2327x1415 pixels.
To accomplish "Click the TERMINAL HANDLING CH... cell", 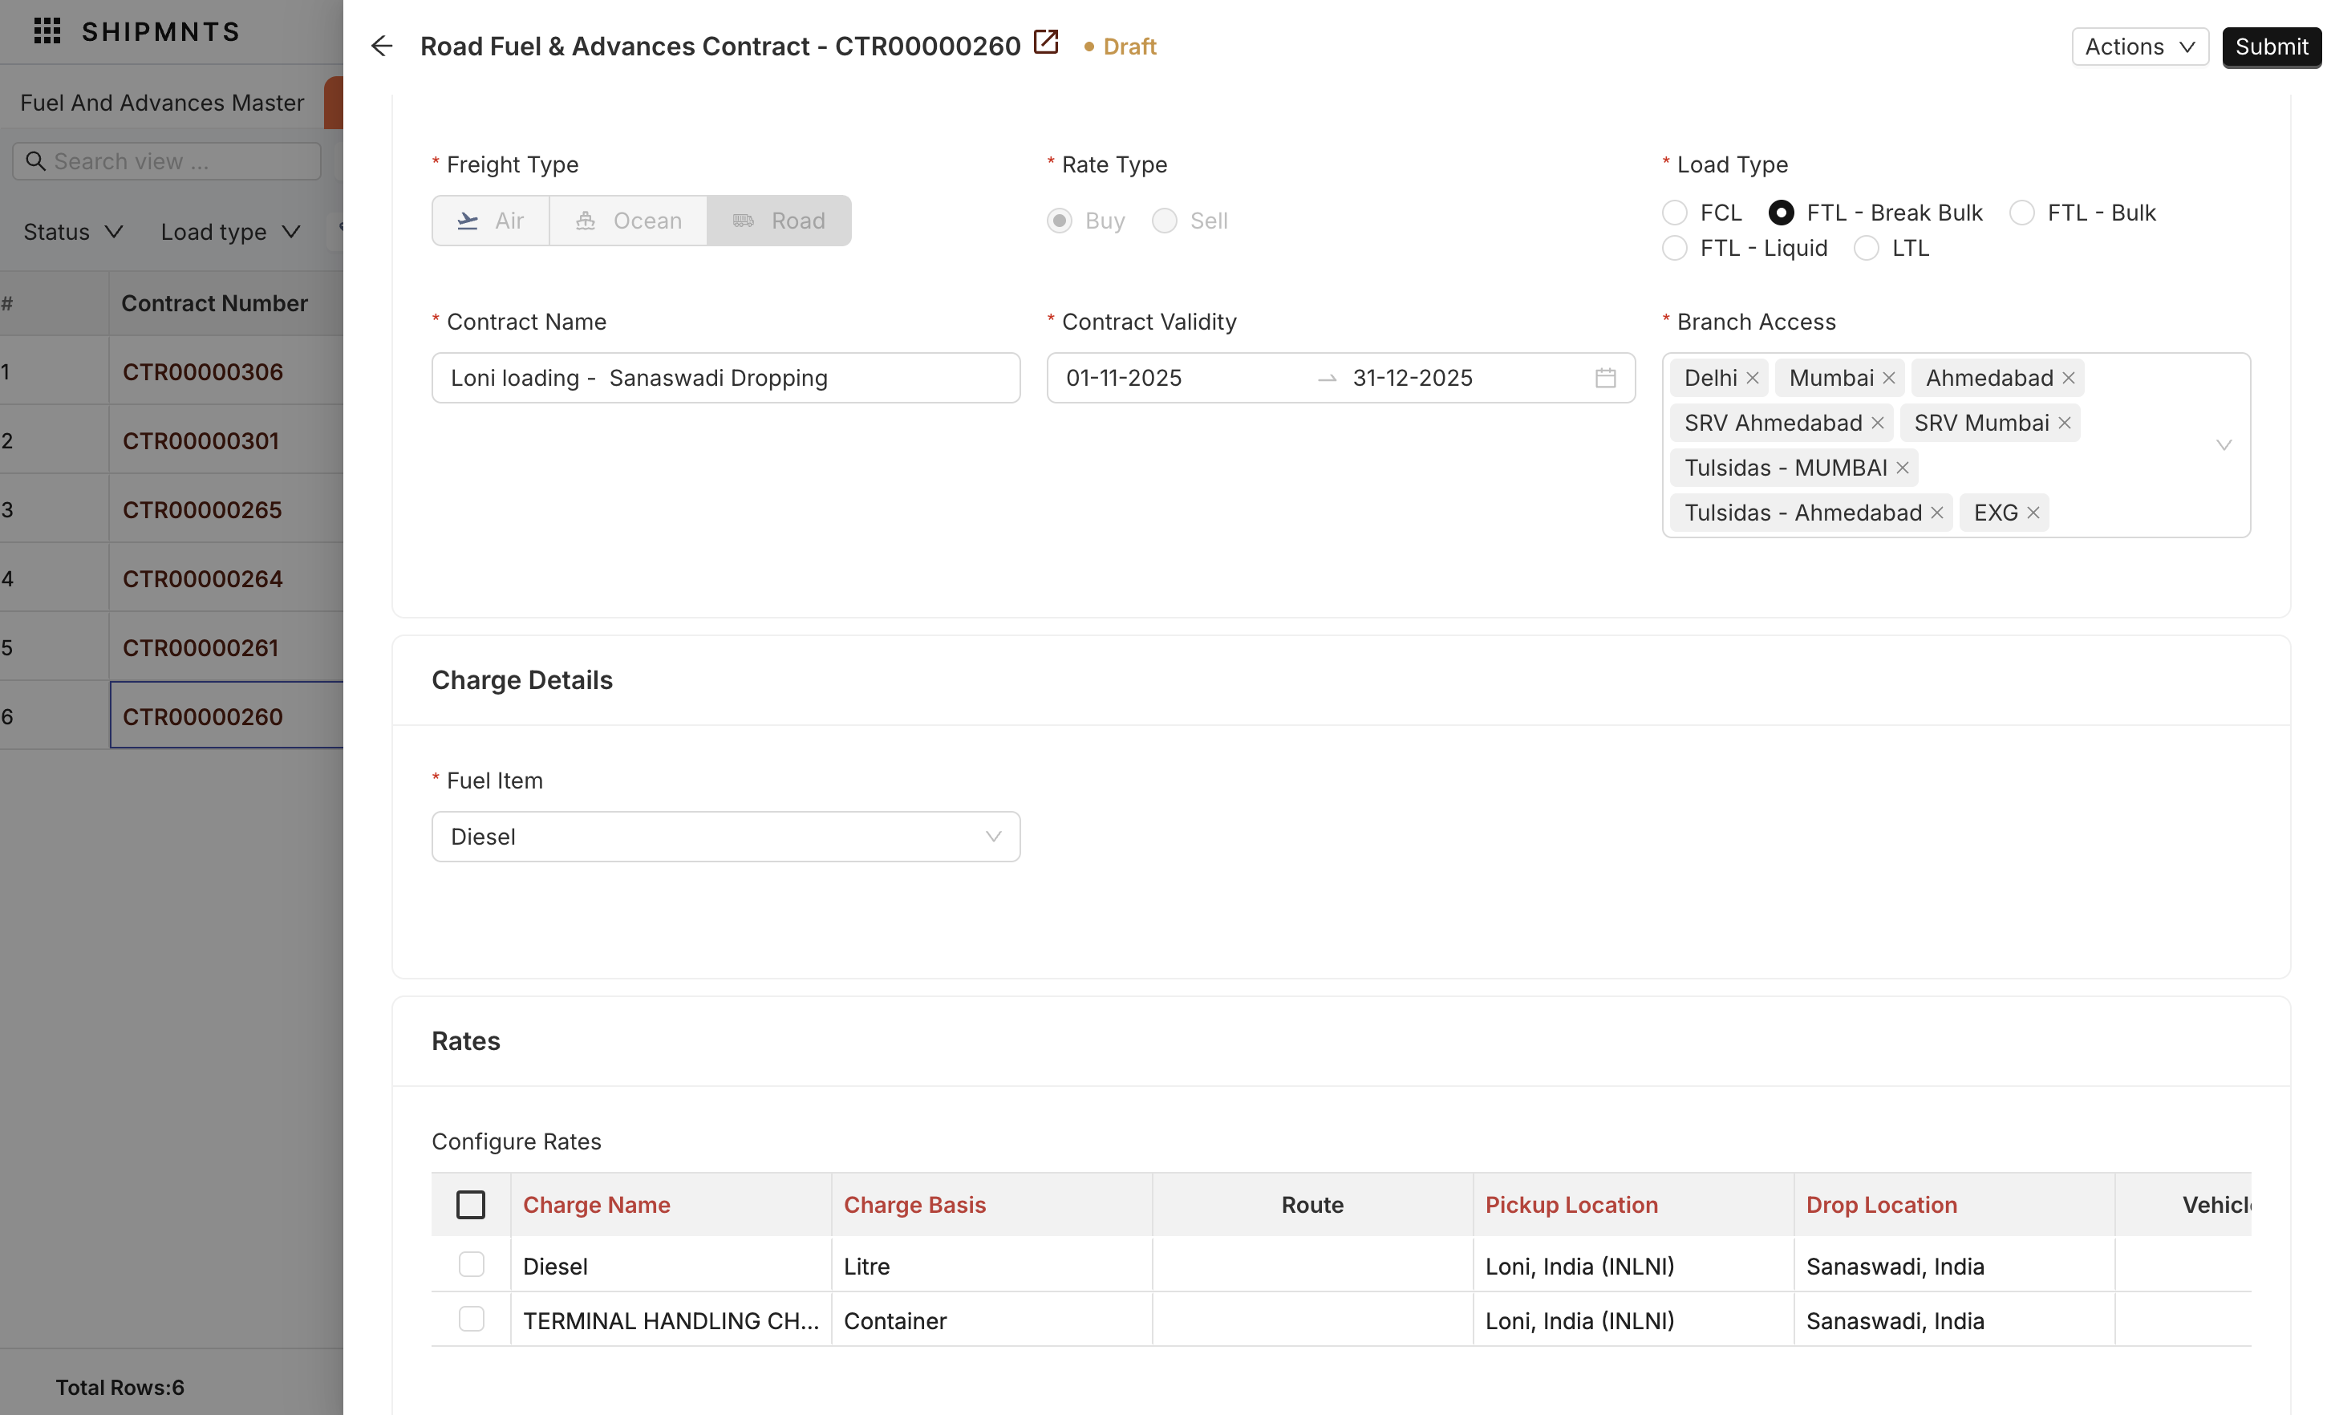I will click(671, 1320).
